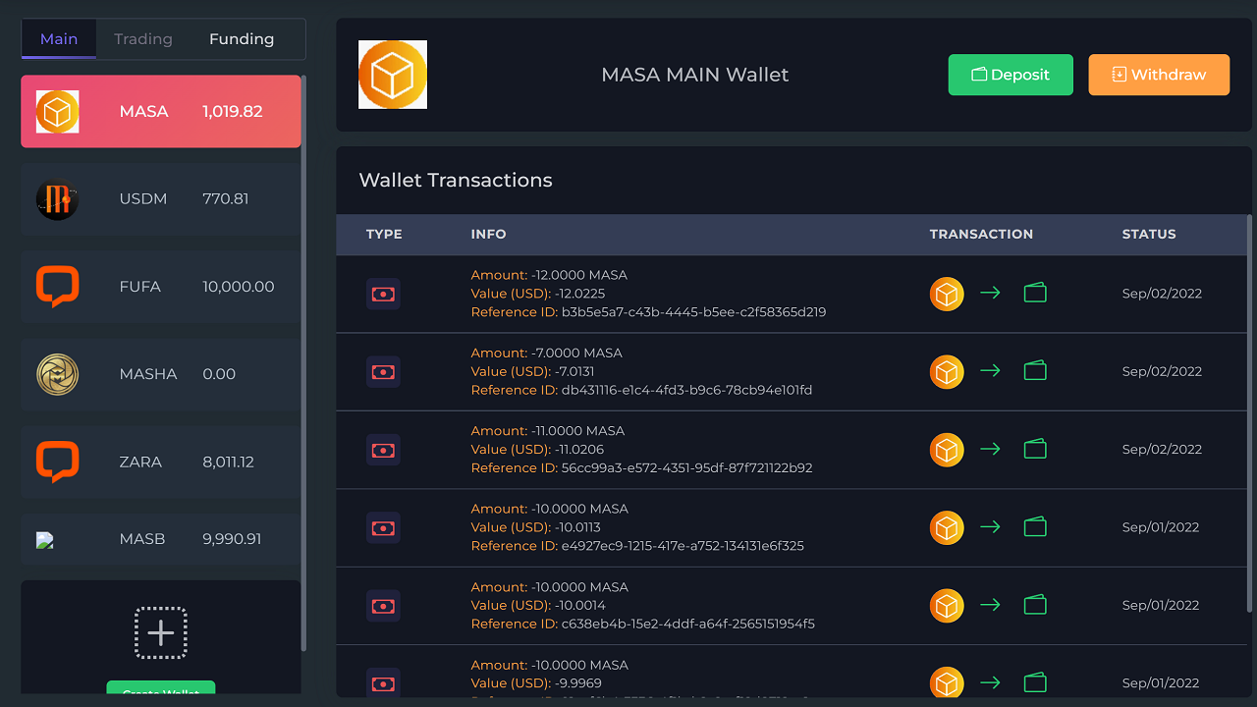Click the FUFA wallet chat-bubble icon
1257x707 pixels.
click(57, 287)
